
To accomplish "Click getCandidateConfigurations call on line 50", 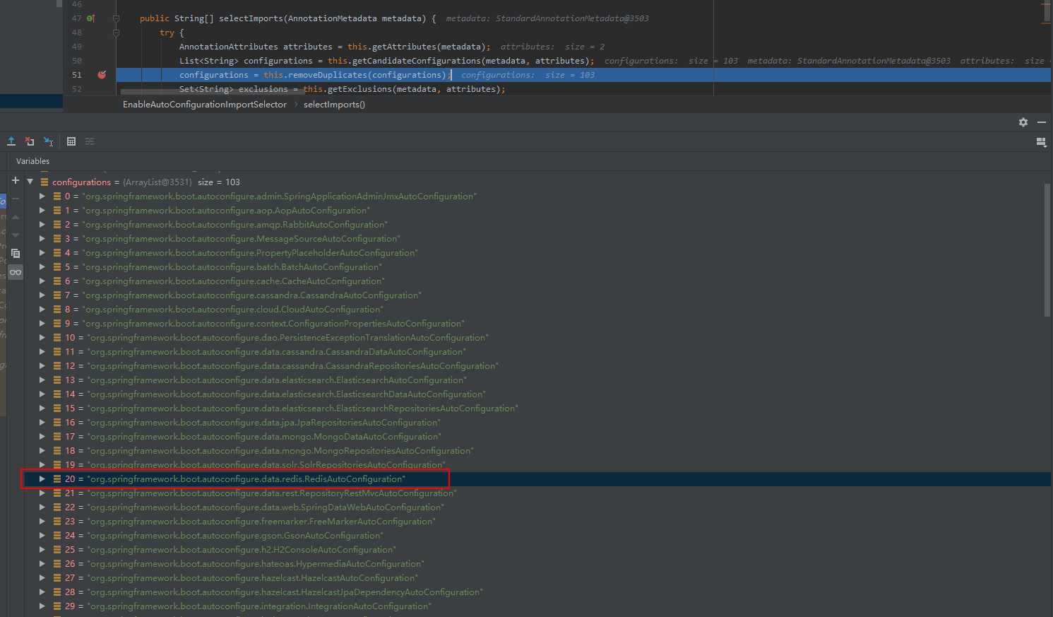I will [417, 61].
